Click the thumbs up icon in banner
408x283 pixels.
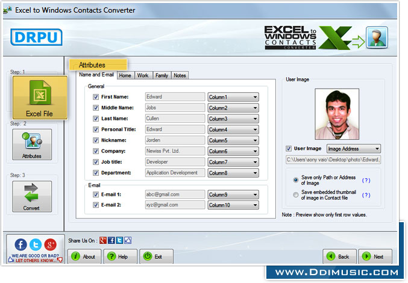(11, 260)
